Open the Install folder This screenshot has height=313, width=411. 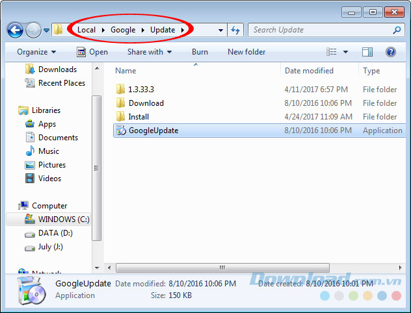pyautogui.click(x=139, y=117)
